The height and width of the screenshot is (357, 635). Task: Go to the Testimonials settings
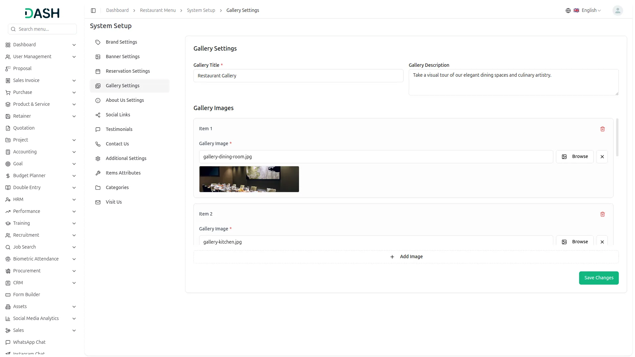tap(119, 129)
